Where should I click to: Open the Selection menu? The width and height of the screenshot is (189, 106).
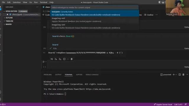point(17,2)
